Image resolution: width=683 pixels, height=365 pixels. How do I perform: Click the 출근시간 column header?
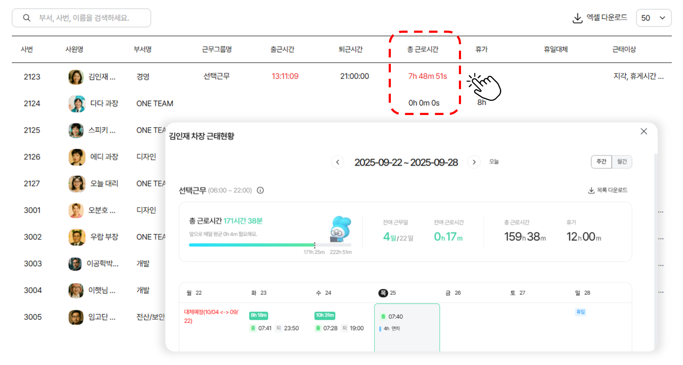tap(282, 49)
